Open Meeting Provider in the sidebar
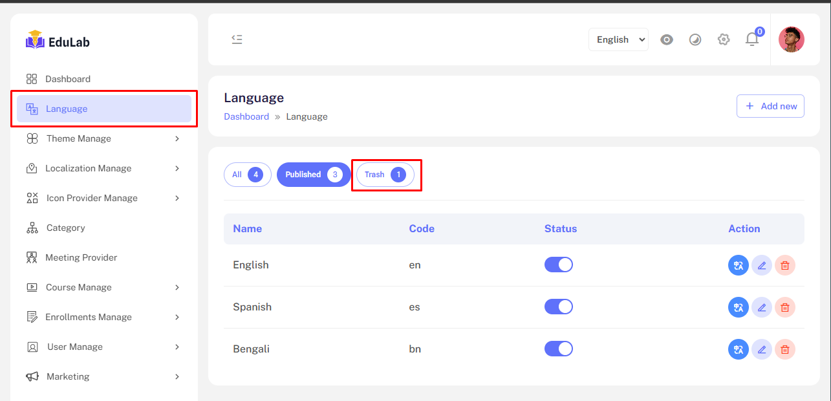 [81, 257]
